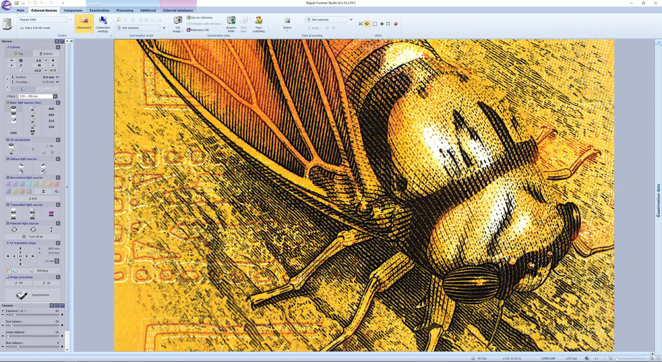The height and width of the screenshot is (362, 662).
Task: Move XY stage fast left
Action: point(8,256)
